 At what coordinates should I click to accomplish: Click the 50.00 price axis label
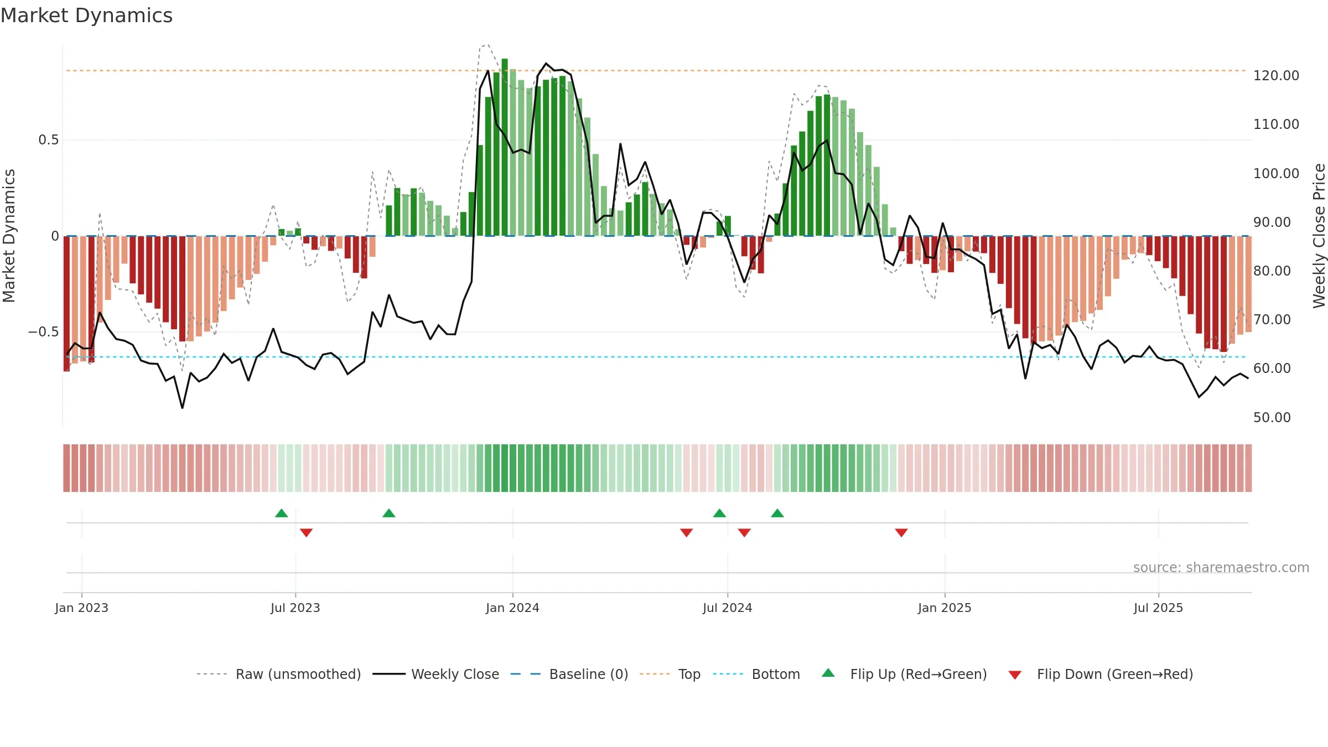[1272, 417]
